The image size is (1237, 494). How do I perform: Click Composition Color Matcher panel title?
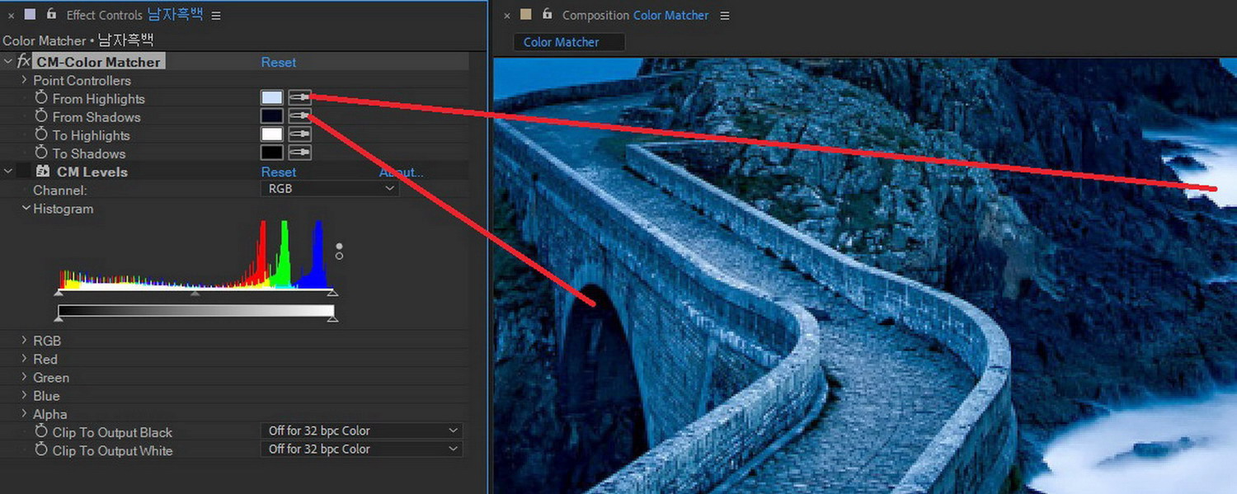(635, 16)
